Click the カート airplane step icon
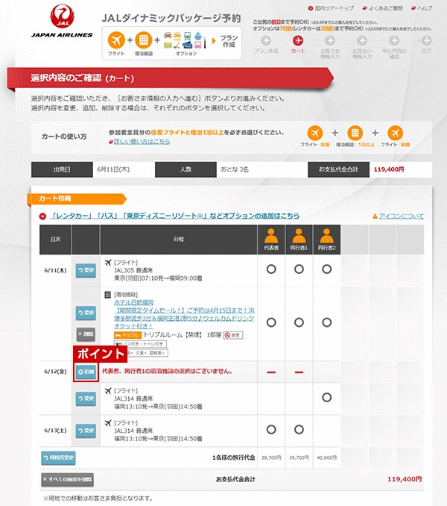This screenshot has height=506, width=447. point(299,40)
